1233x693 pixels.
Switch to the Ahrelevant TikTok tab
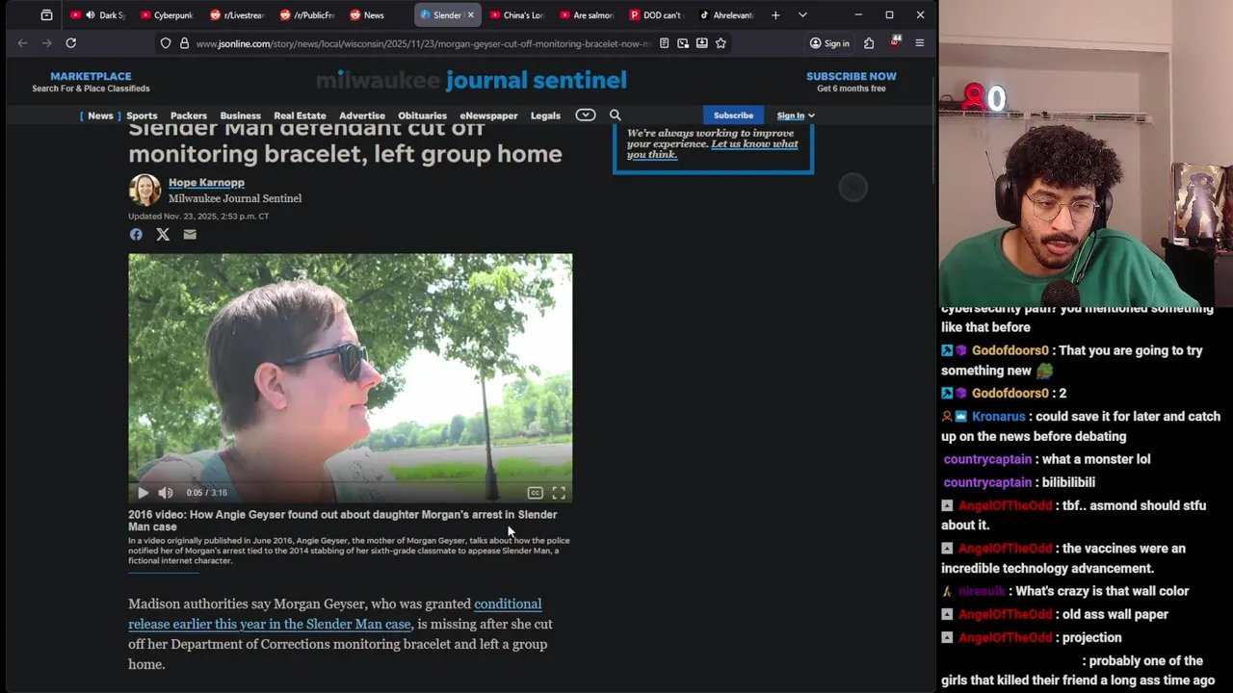pos(726,15)
